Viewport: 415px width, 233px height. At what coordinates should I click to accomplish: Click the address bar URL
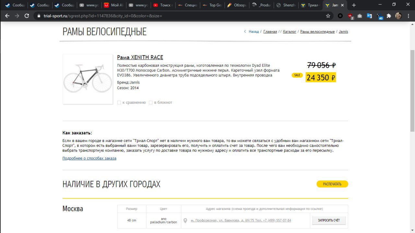103,16
